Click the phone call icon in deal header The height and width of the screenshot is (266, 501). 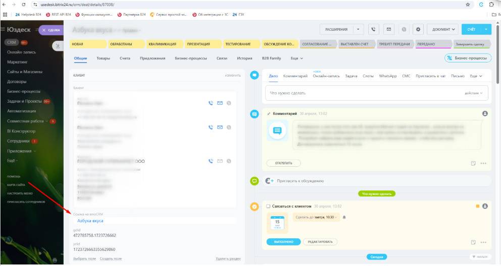pos(373,29)
